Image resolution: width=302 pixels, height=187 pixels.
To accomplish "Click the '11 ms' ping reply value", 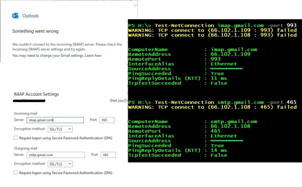I will tap(219, 78).
